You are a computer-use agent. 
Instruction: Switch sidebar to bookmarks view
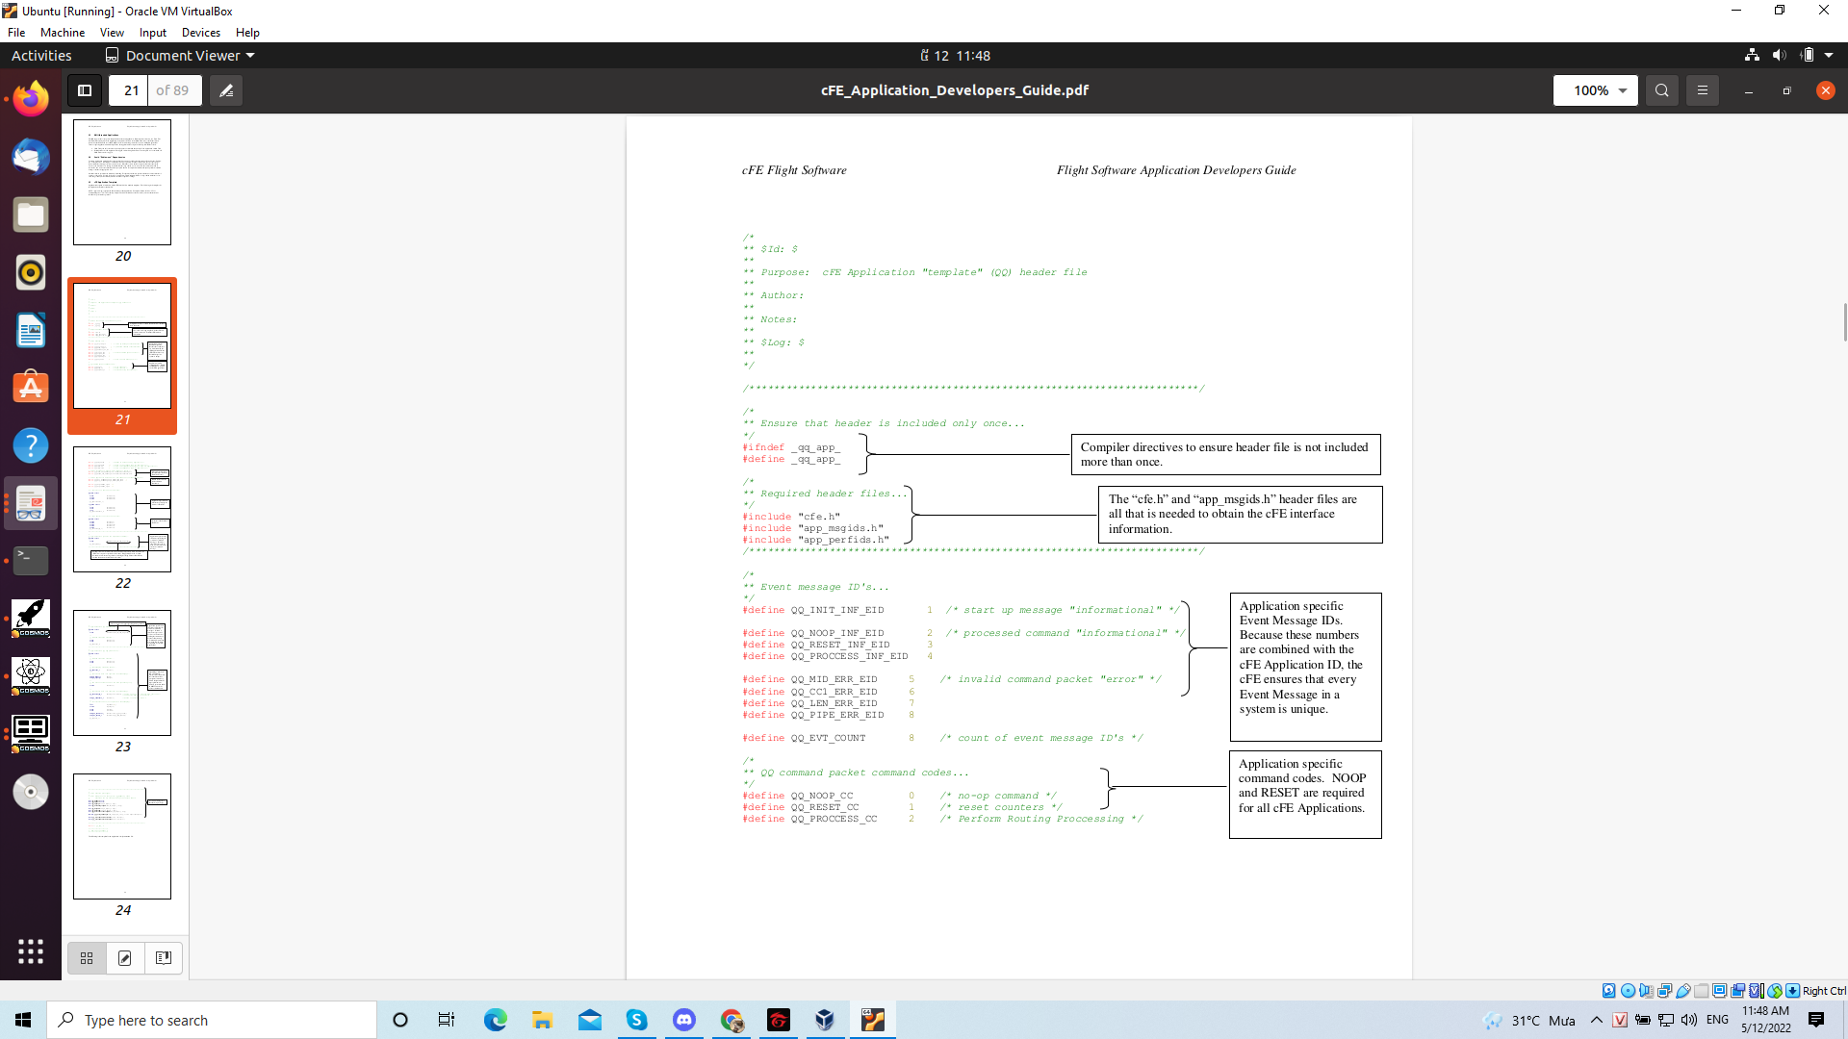tap(163, 957)
